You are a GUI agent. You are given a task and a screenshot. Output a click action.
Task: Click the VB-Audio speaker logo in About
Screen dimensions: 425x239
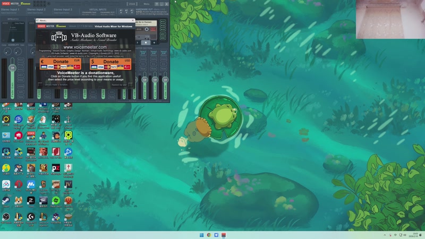click(59, 37)
